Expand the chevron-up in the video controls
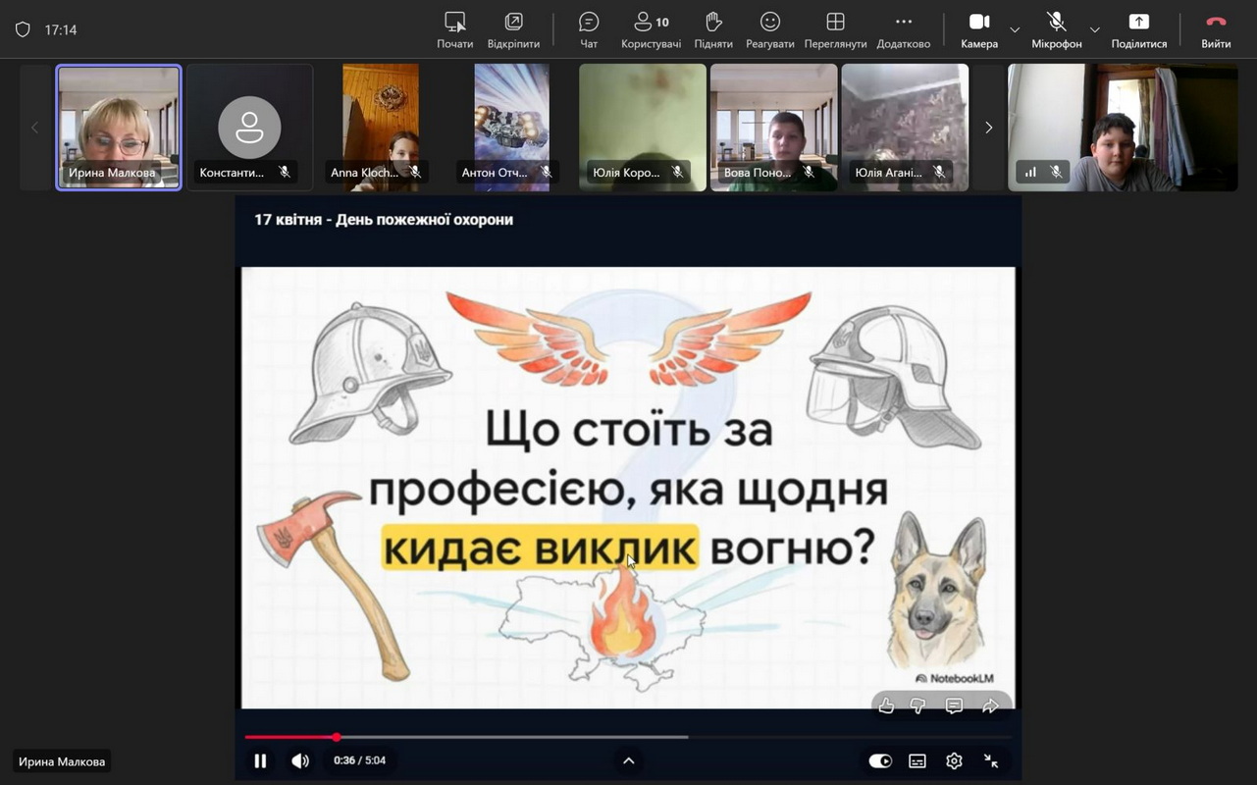This screenshot has height=785, width=1257. [629, 760]
